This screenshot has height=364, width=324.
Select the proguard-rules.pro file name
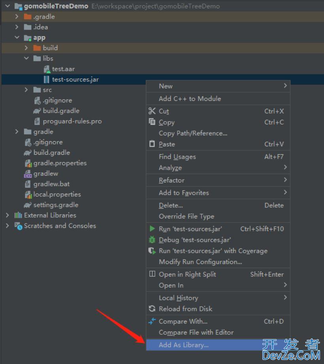[72, 121]
